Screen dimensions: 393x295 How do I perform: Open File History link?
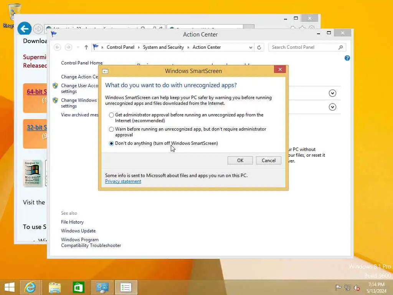pyautogui.click(x=72, y=222)
